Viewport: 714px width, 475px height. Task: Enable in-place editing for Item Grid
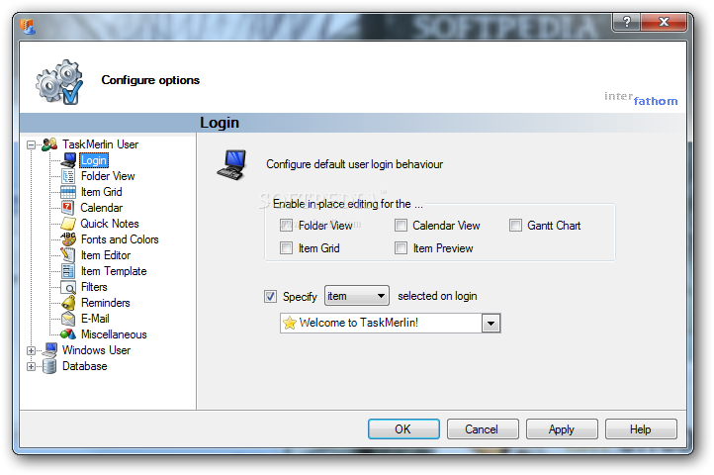(x=287, y=248)
